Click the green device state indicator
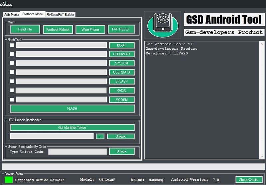The image size is (266, 185). coord(9,180)
